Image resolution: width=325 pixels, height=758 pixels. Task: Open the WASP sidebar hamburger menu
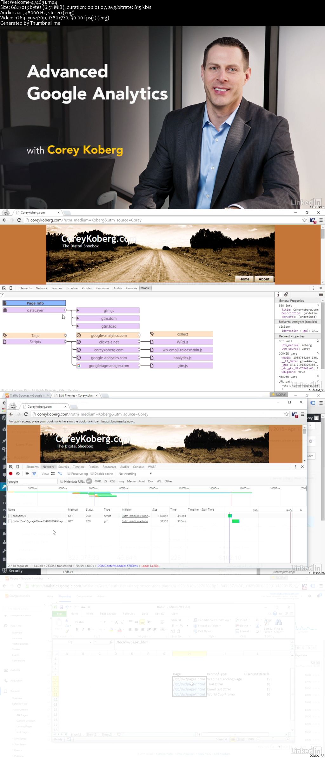(x=321, y=294)
